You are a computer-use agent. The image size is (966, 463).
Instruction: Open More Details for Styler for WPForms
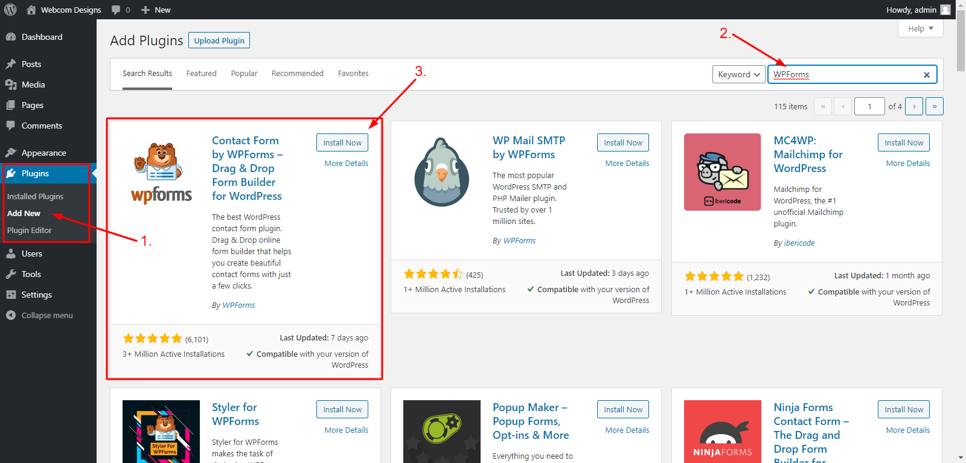pos(346,430)
